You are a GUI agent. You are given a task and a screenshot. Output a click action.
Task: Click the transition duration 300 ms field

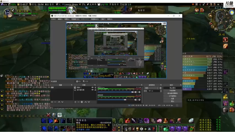(153, 91)
